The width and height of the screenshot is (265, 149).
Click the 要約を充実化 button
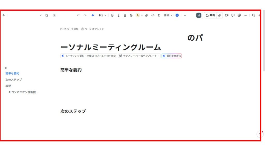click(x=172, y=56)
